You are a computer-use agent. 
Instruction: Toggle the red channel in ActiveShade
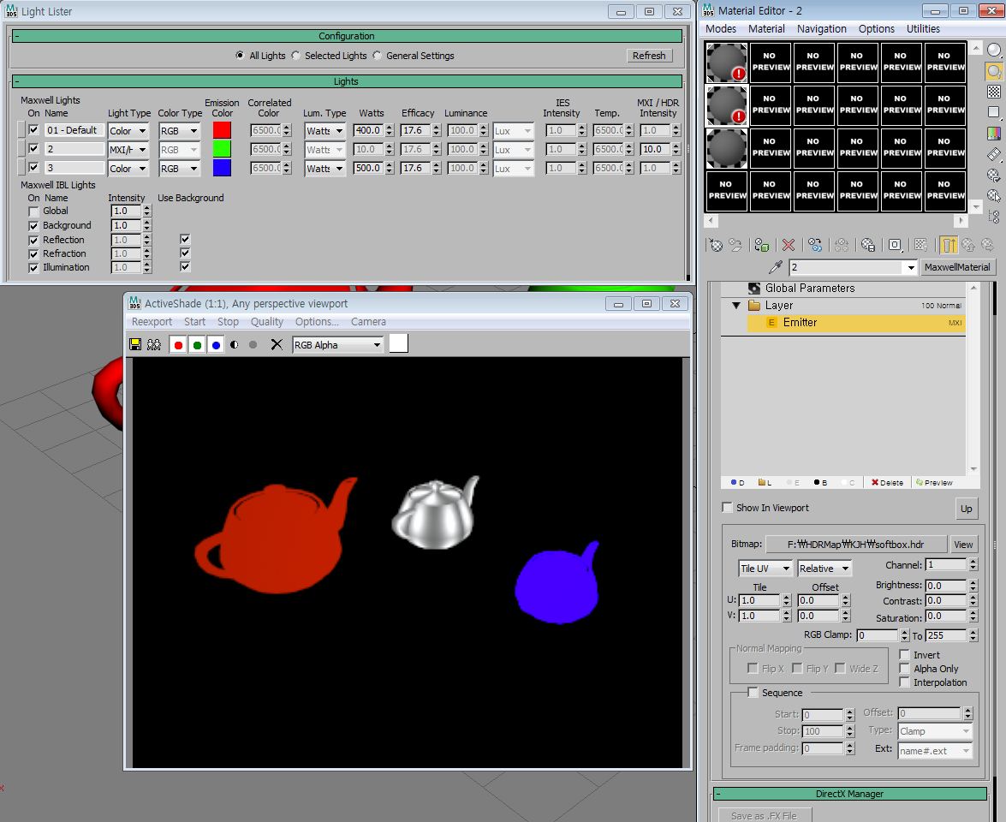coord(178,344)
